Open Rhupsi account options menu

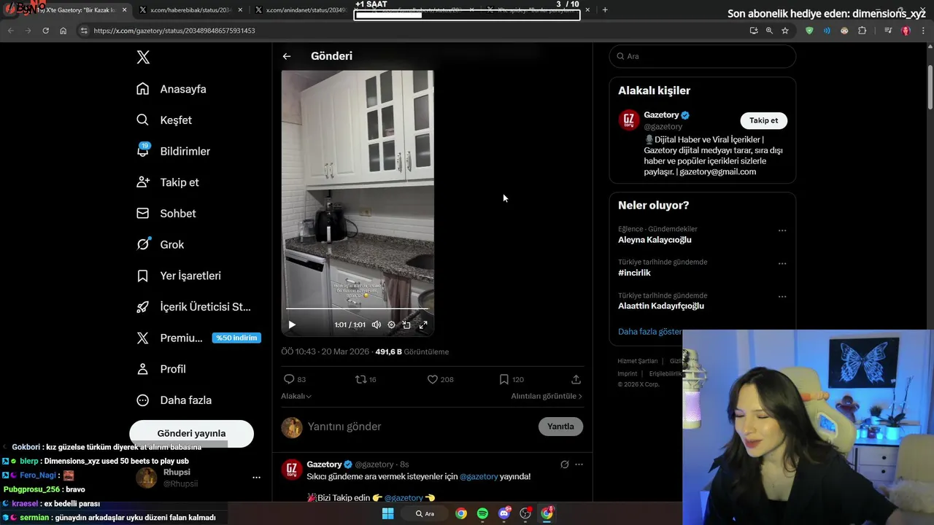pyautogui.click(x=256, y=478)
